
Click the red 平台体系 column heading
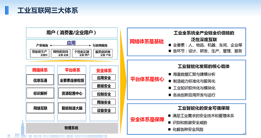72,70
